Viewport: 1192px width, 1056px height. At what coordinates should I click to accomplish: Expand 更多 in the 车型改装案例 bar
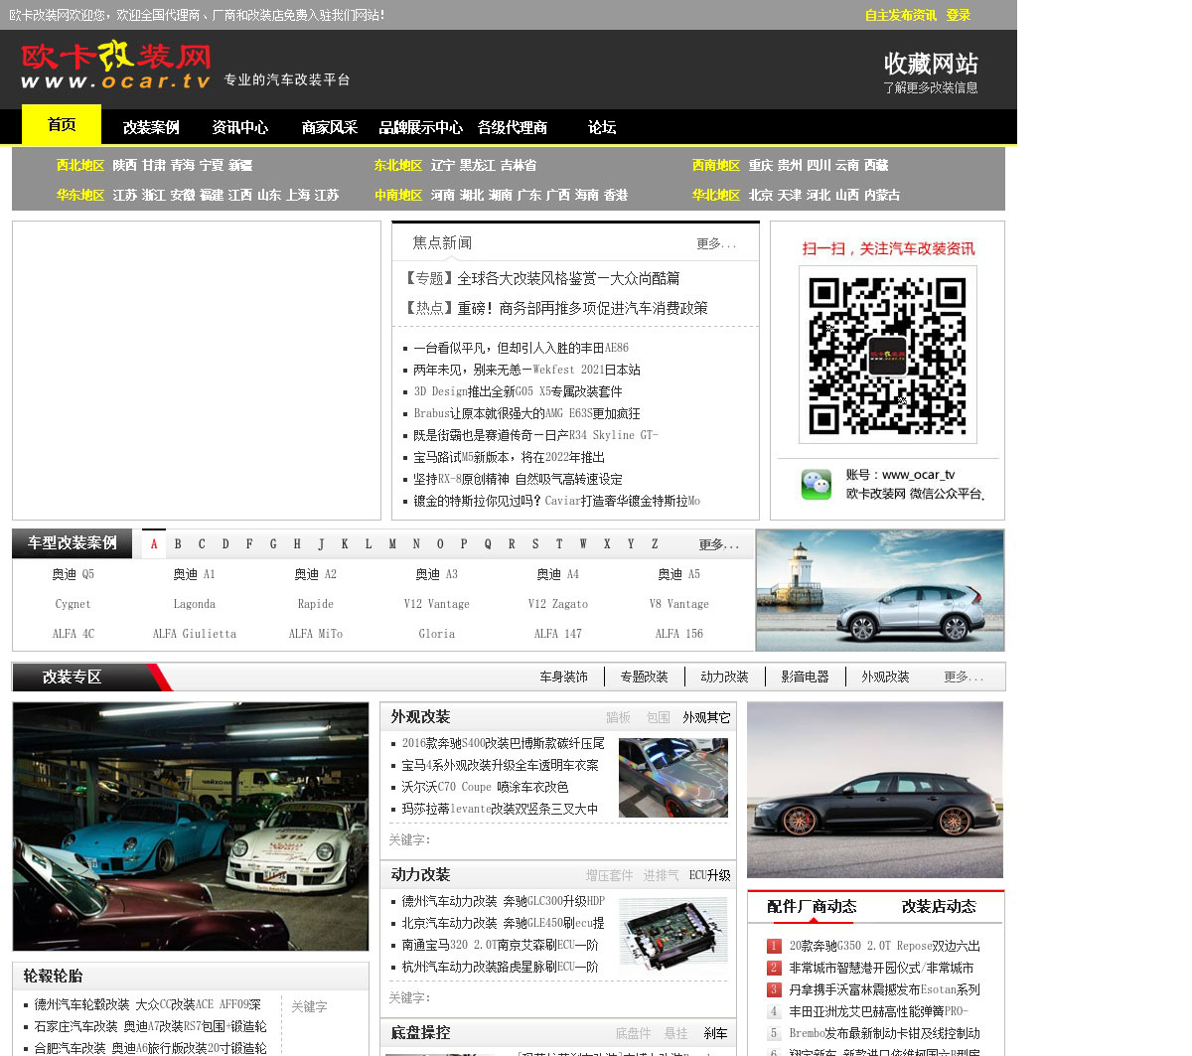point(718,544)
